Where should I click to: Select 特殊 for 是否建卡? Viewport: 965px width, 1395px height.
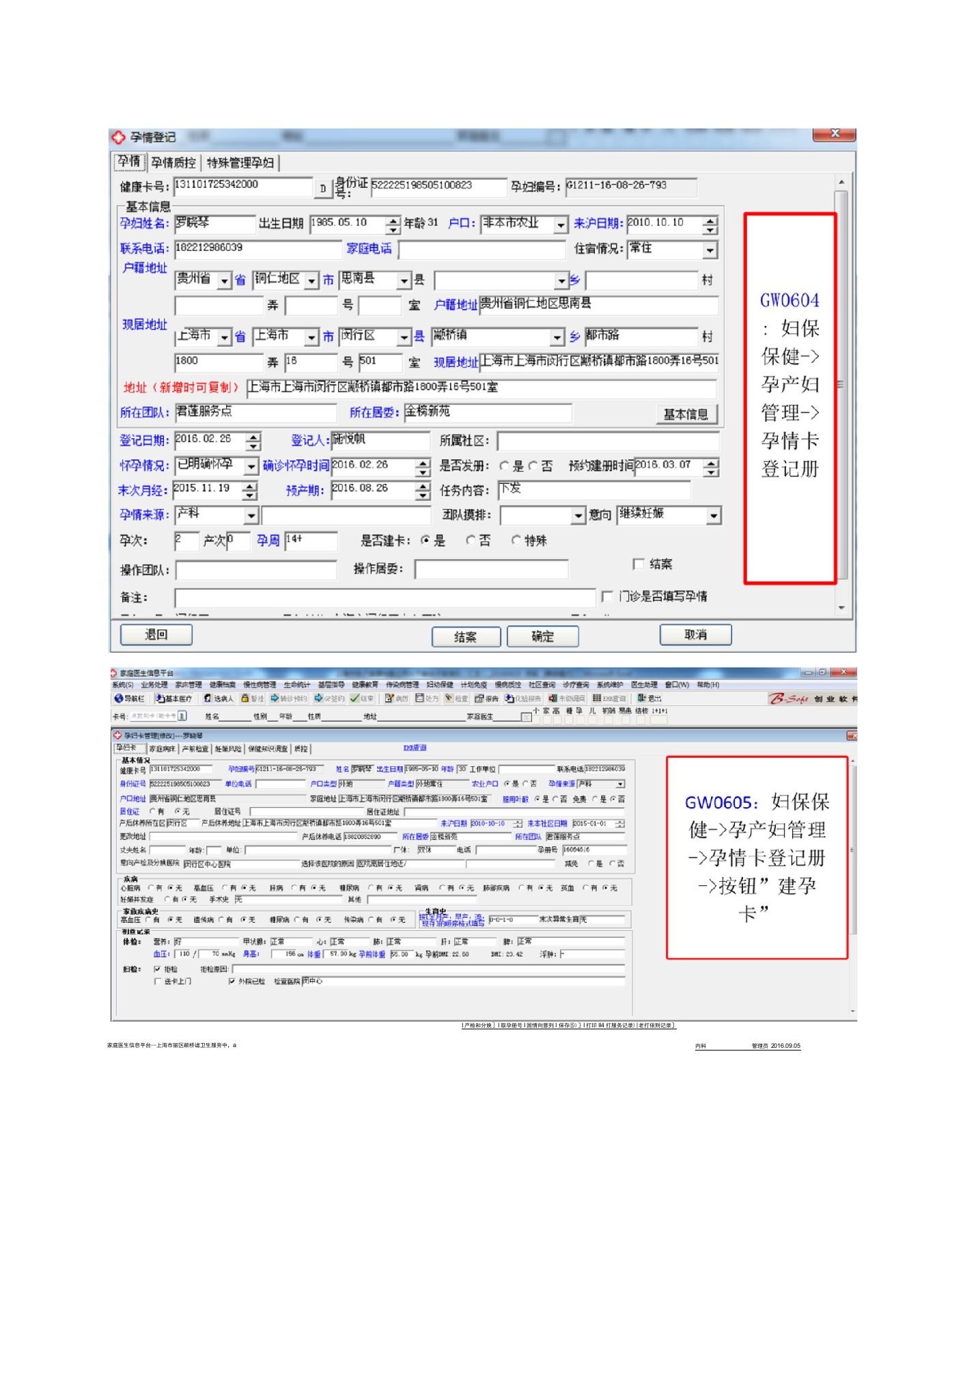(516, 541)
